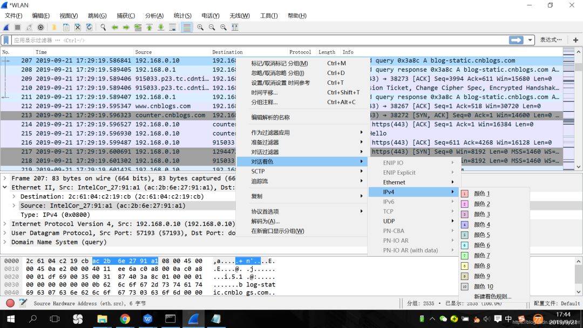The width and height of the screenshot is (583, 328).
Task: Click the filter bookmark icon
Action: click(x=6, y=40)
